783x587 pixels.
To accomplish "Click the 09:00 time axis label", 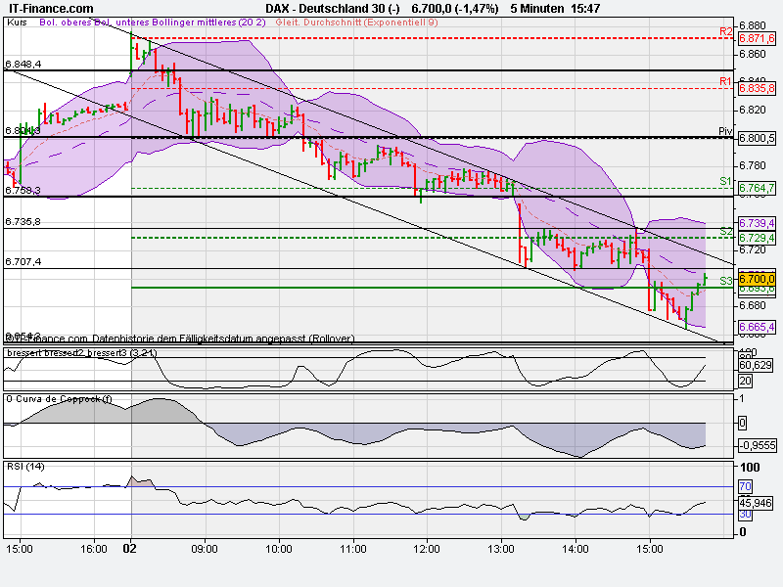I will point(205,549).
